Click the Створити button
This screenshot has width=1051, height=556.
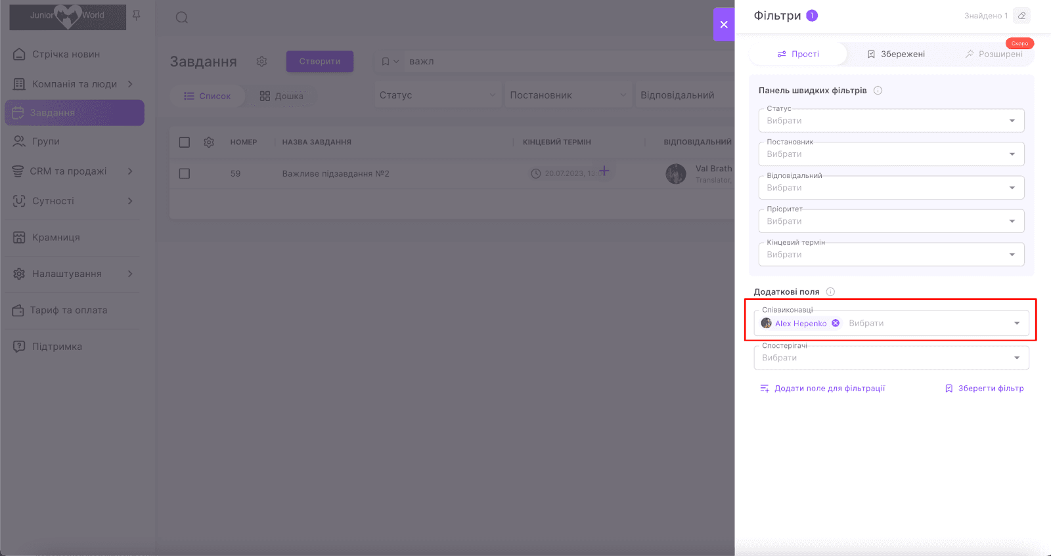(320, 61)
